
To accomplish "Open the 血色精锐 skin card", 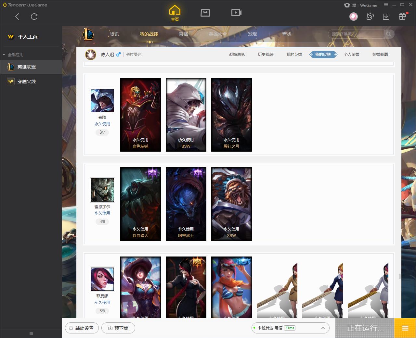I will (x=140, y=115).
